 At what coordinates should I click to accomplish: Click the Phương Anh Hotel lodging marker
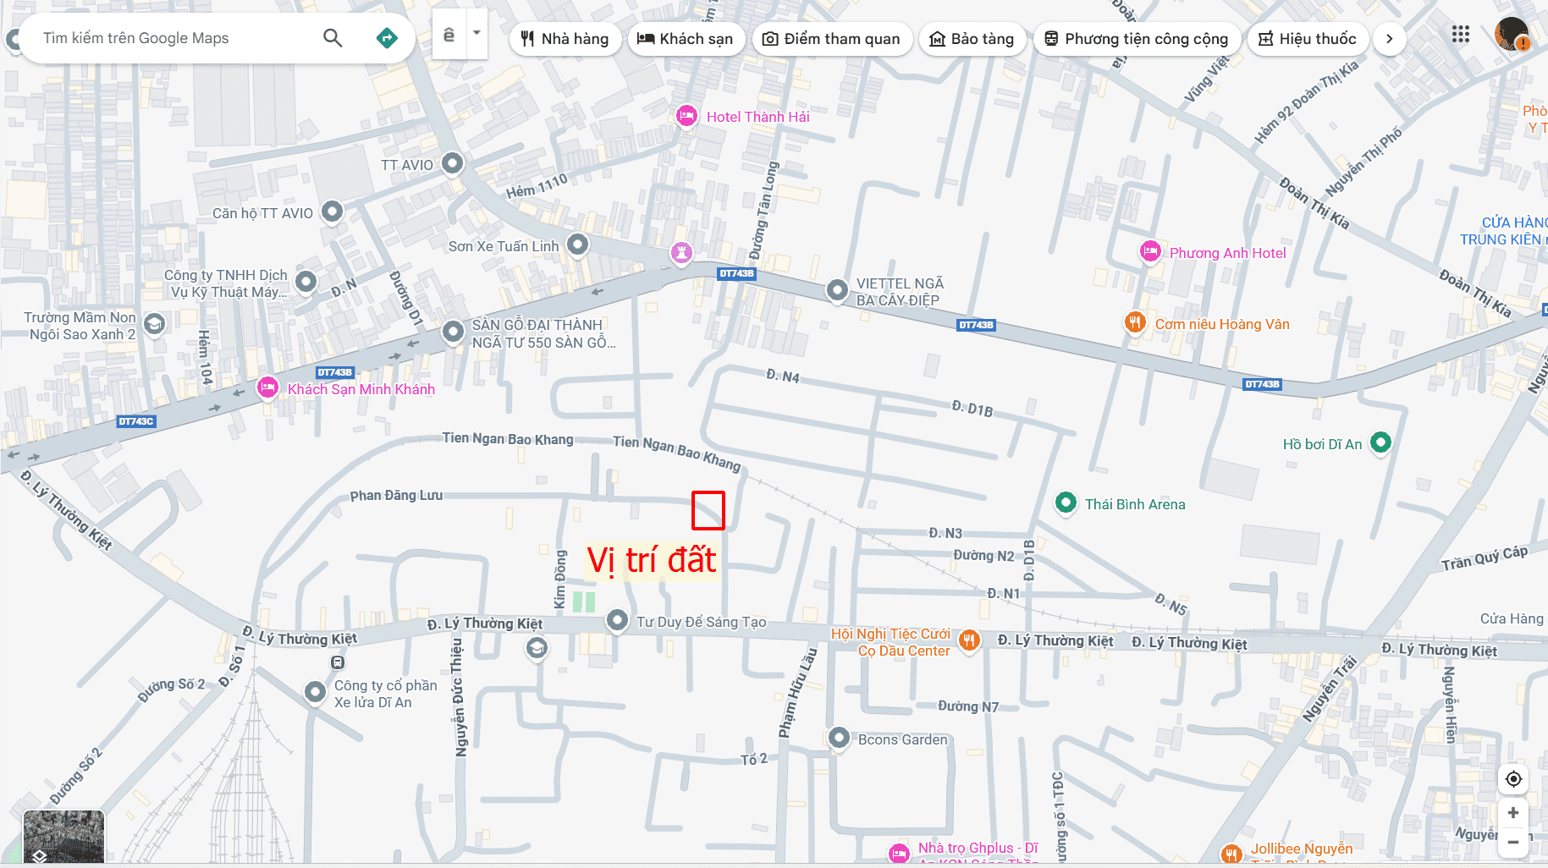(1150, 251)
